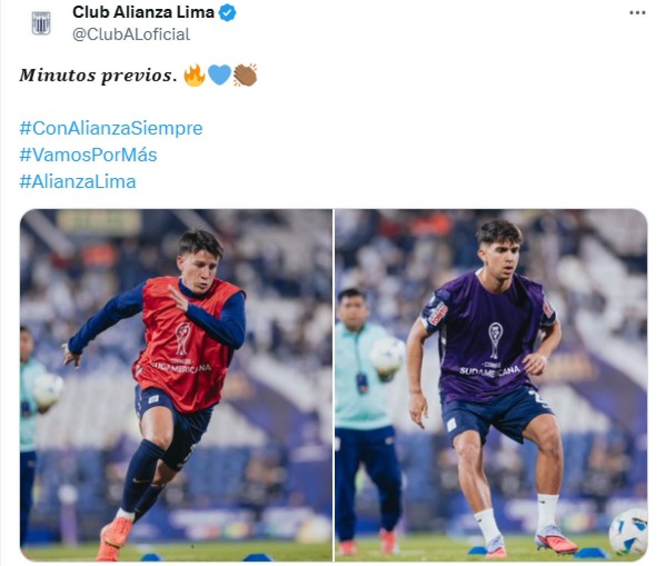Open the three-dot more options menu

[x=637, y=13]
